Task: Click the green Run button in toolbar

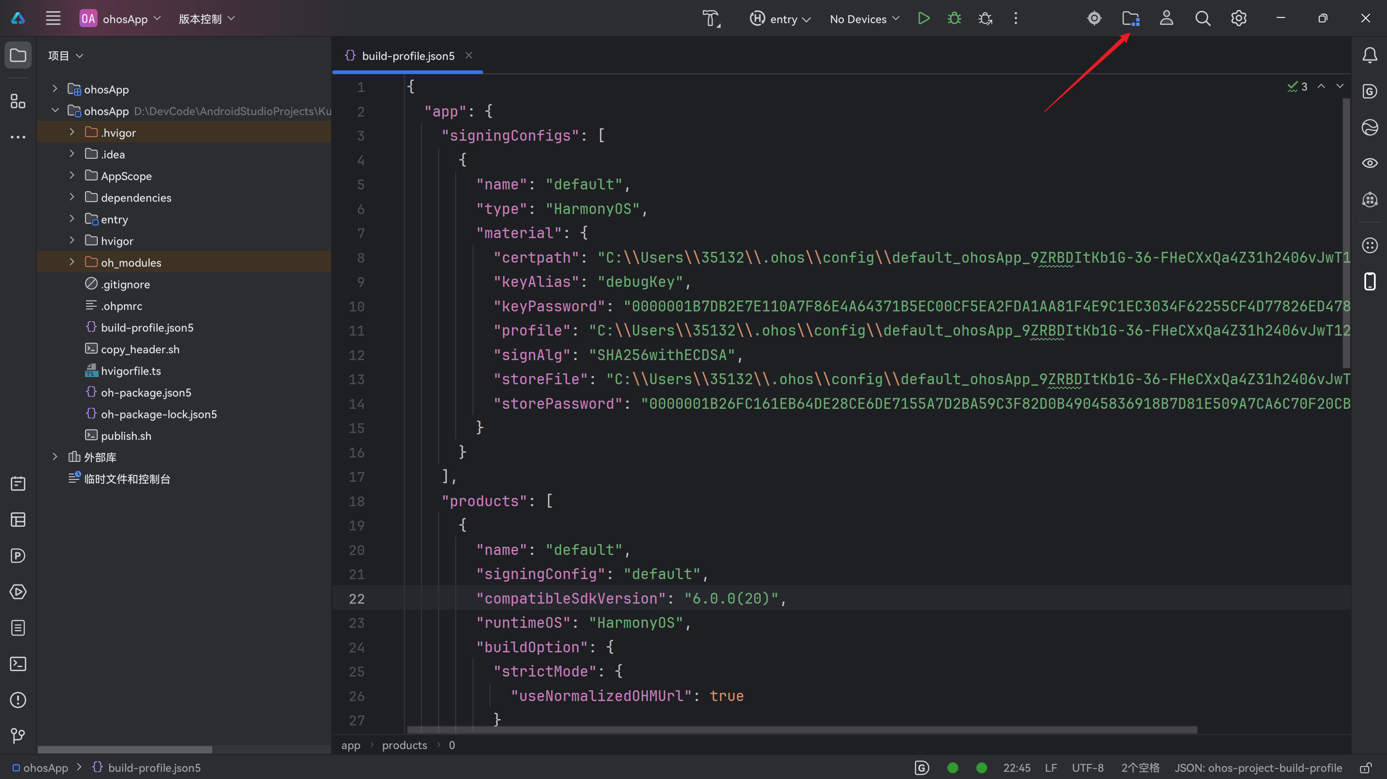Action: (924, 19)
